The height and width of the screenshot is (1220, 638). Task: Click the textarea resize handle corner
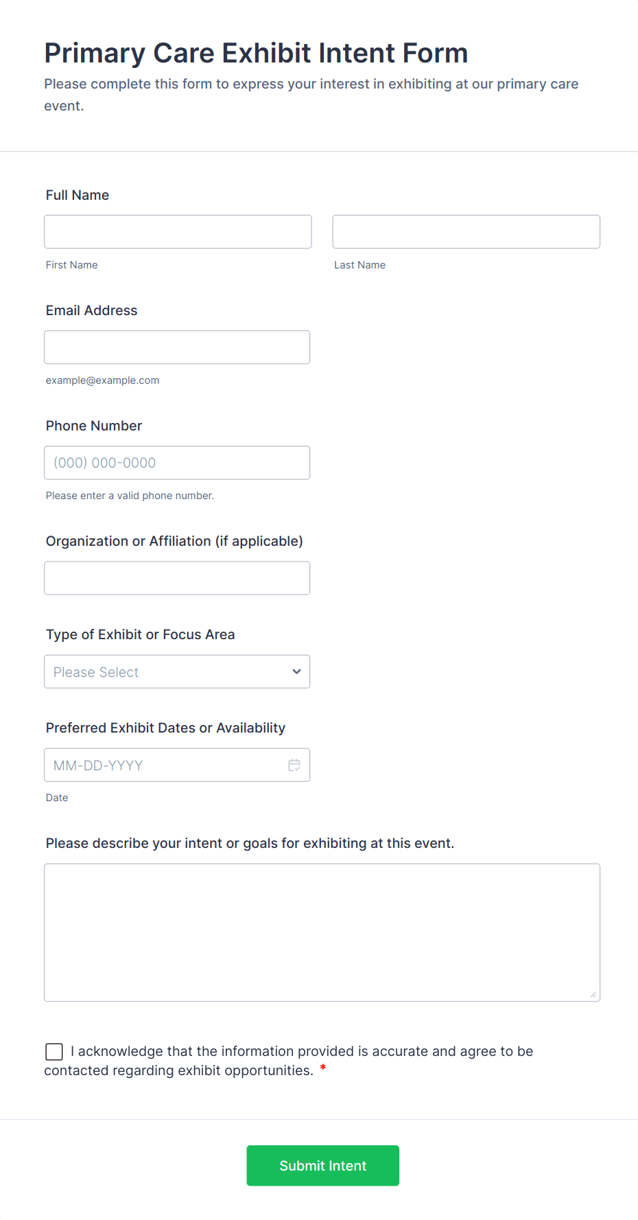[593, 995]
